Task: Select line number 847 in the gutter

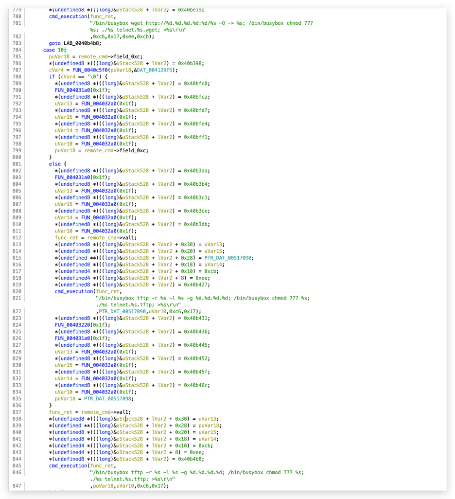Action: (17, 486)
